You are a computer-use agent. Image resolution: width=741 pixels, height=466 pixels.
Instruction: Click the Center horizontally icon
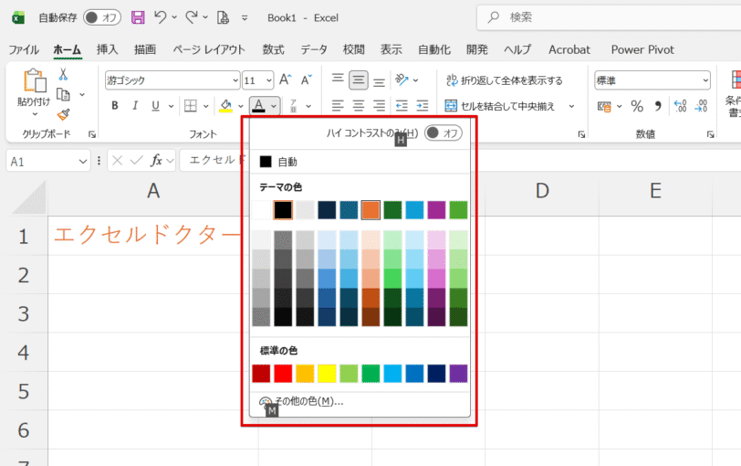point(359,105)
